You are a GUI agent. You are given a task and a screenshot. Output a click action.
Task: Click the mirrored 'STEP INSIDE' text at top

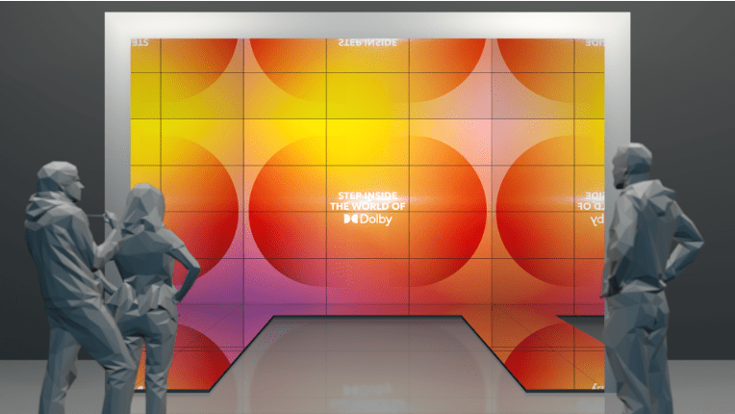click(367, 43)
